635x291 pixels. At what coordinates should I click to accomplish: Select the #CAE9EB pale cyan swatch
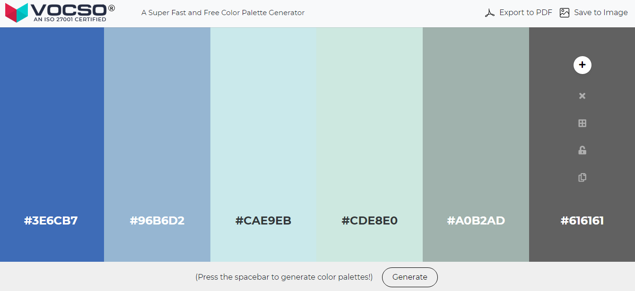point(263,141)
